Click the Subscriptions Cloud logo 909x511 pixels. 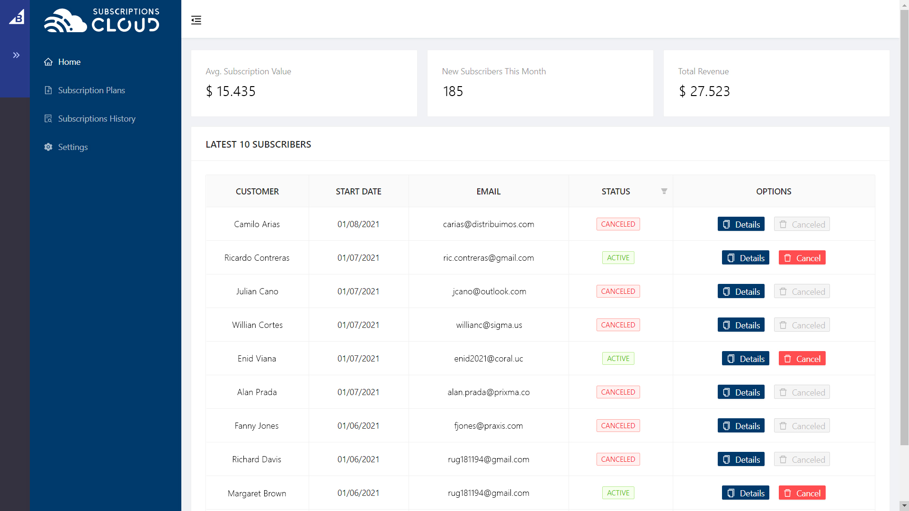[x=102, y=20]
